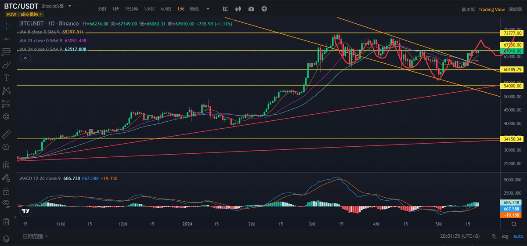Toggle log scale mode
Screen dimensions: 527x246
(x=505, y=236)
